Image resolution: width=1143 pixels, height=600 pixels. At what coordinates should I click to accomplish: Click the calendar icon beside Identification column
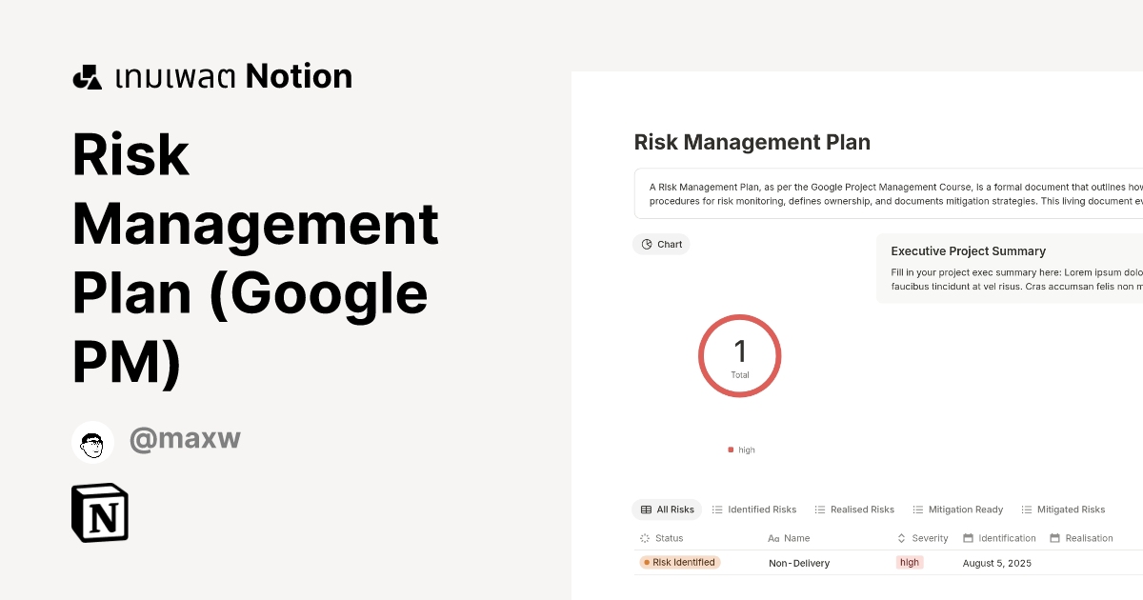(x=968, y=538)
